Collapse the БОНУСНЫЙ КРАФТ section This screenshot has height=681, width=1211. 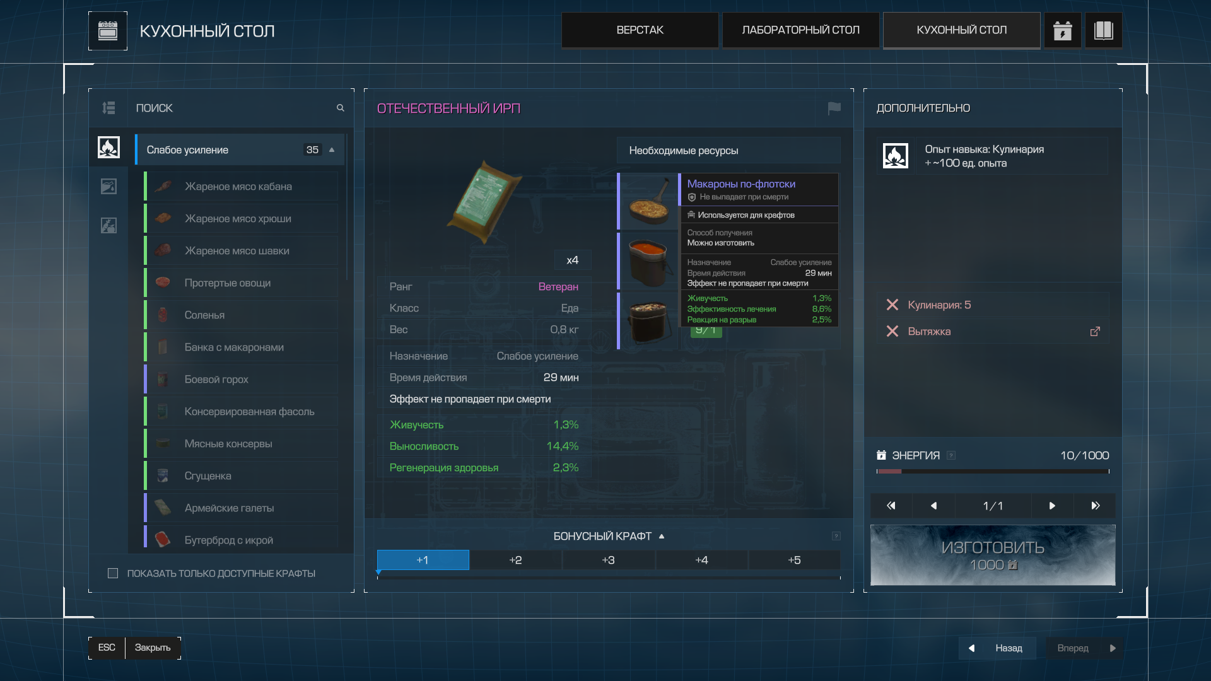tap(662, 536)
